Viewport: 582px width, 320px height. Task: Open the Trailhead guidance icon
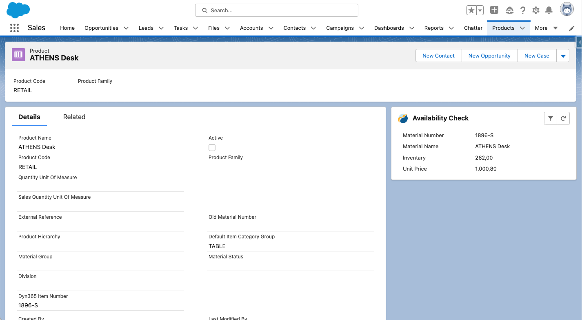coord(509,10)
